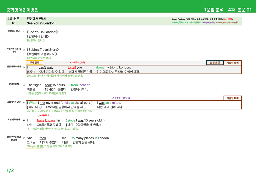This screenshot has height=181, width=256.
Task: Click "Red_문법" in the color legend
Action: point(227,19)
